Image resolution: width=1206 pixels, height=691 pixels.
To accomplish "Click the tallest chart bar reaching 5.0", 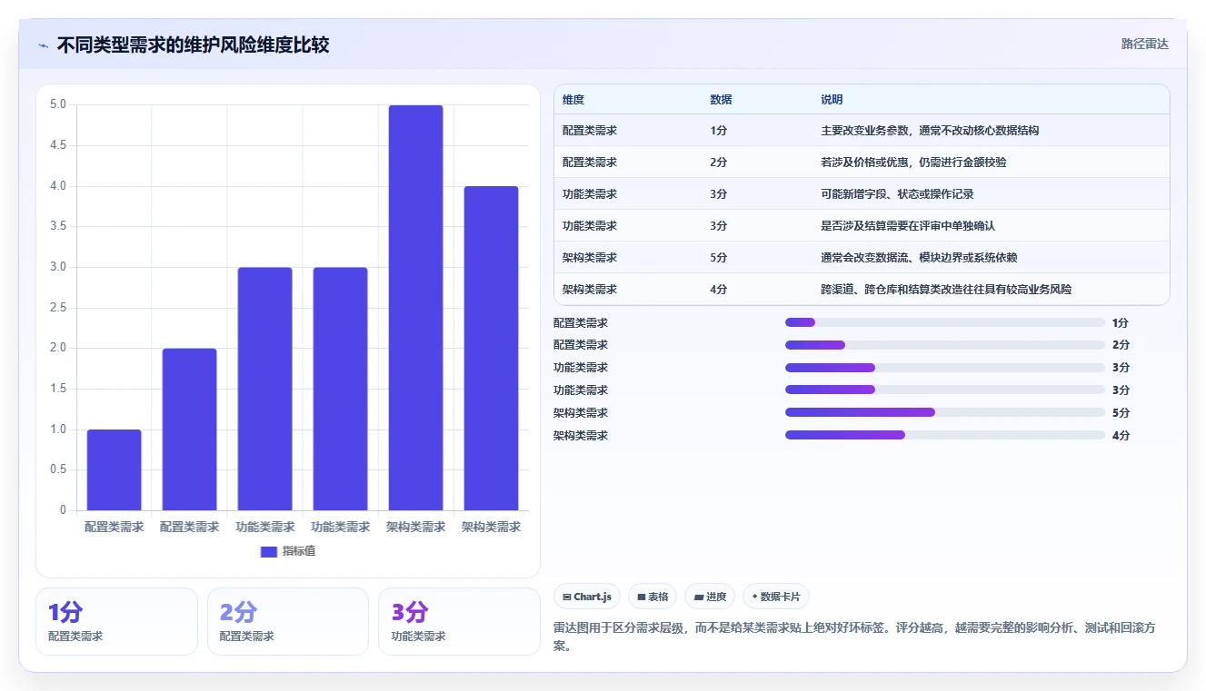I will click(x=415, y=308).
